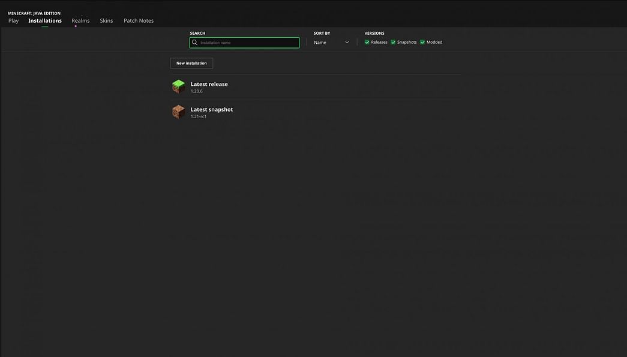Create a New installation
The image size is (627, 357).
pyautogui.click(x=191, y=63)
